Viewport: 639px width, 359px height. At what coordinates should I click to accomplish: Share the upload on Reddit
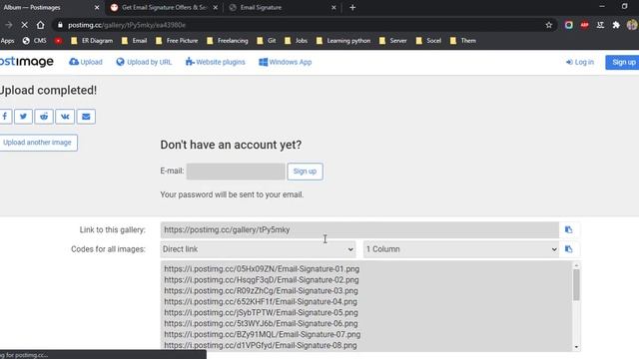pyautogui.click(x=44, y=117)
